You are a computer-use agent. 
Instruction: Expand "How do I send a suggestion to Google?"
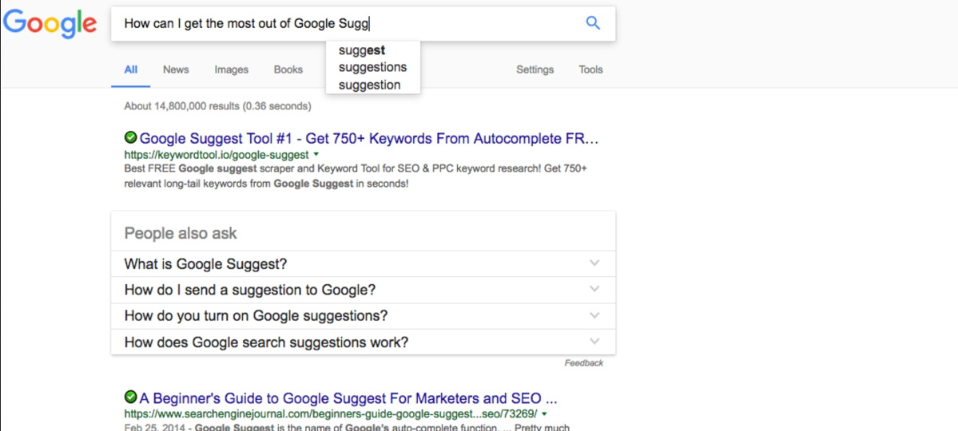[x=594, y=290]
